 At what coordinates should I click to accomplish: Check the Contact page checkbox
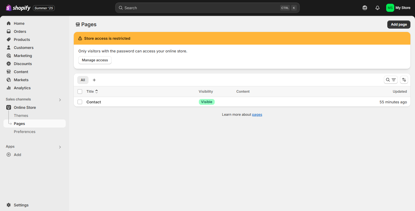point(80,102)
